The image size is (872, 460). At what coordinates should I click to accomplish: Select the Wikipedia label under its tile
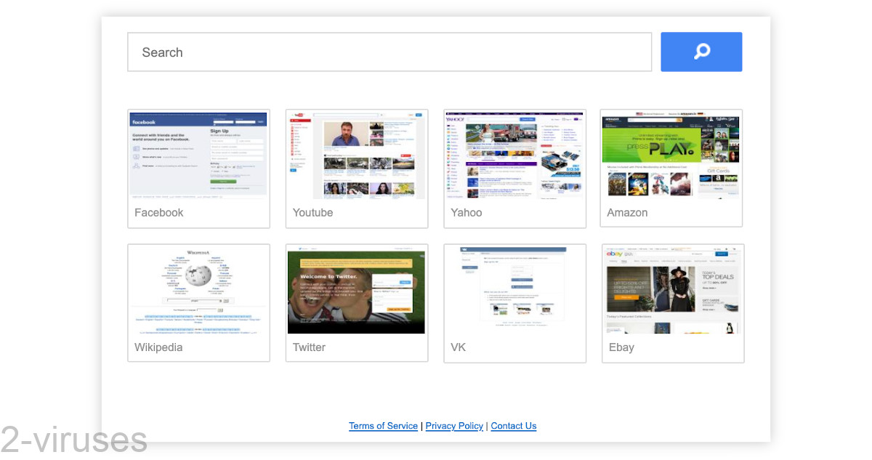(x=158, y=347)
